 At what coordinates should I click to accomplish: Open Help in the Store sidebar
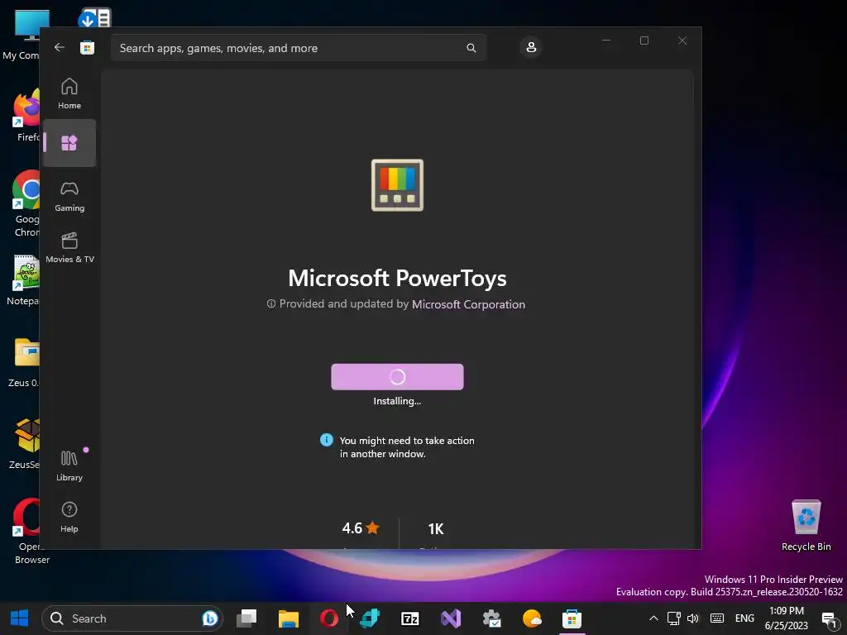point(69,517)
